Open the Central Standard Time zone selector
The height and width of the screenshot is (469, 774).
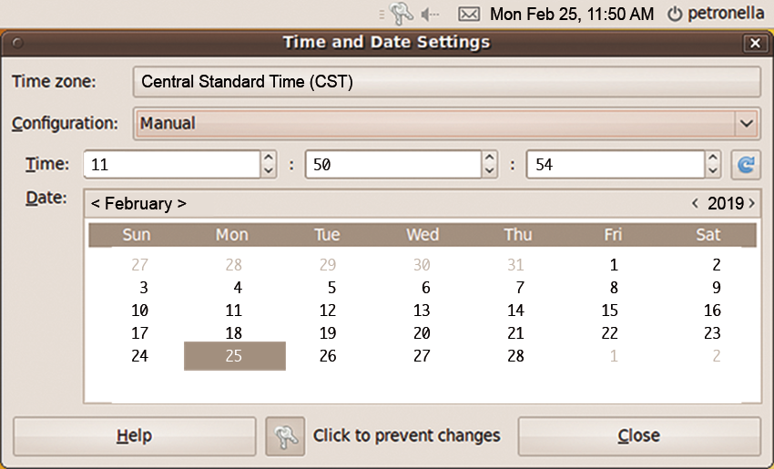tap(447, 81)
